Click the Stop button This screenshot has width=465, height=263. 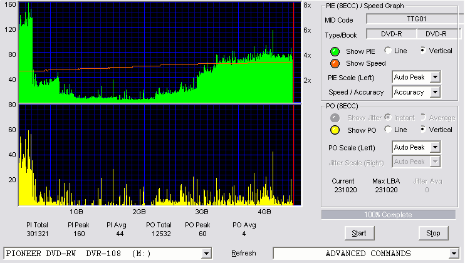click(433, 233)
